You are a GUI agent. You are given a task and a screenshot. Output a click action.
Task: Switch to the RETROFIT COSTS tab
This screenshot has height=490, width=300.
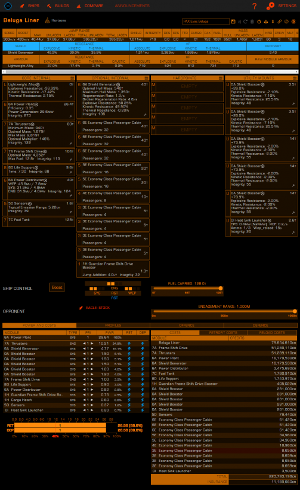223,332
